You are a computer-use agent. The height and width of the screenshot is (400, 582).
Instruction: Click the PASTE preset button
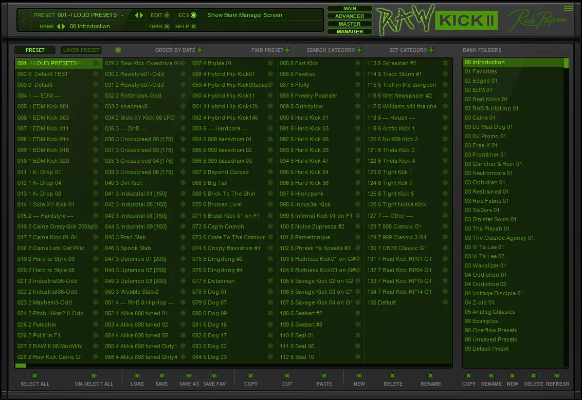click(324, 375)
